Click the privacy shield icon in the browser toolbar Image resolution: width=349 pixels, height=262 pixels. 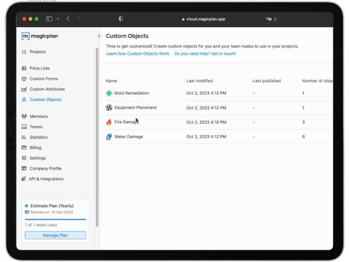(x=120, y=18)
